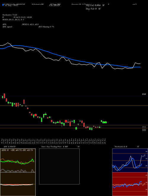This screenshot has height=196, width=148.
Task: Select the Stochastics: 71.22 readout
Action: pyautogui.click(x=10, y=15)
